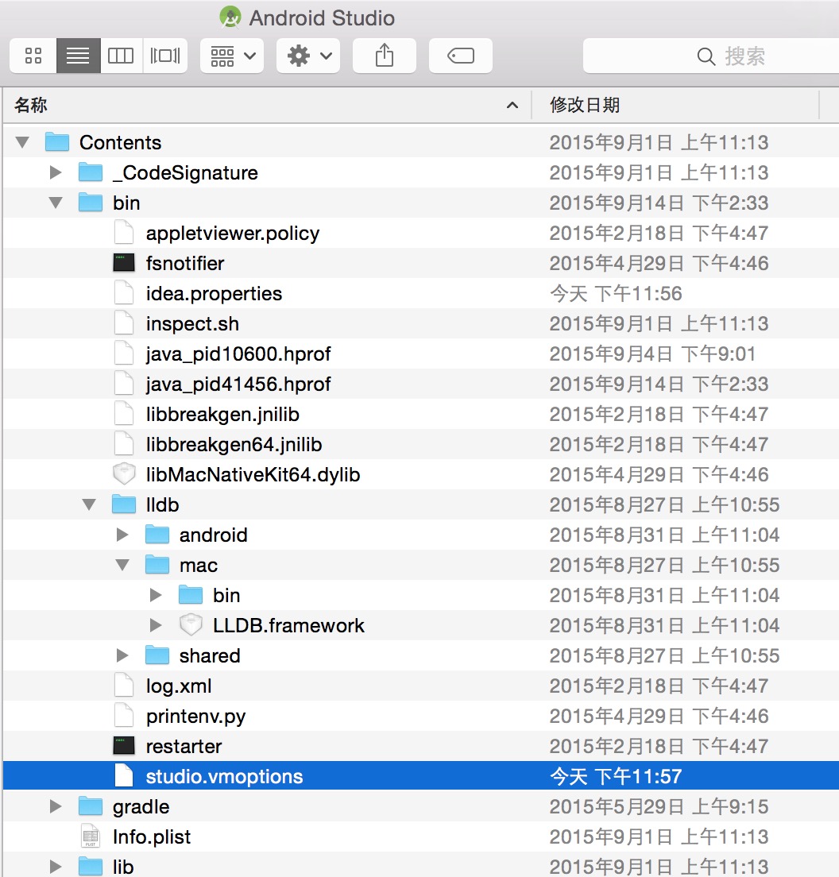This screenshot has width=839, height=877.
Task: Click the date 今天 下午11:56
Action: click(616, 293)
